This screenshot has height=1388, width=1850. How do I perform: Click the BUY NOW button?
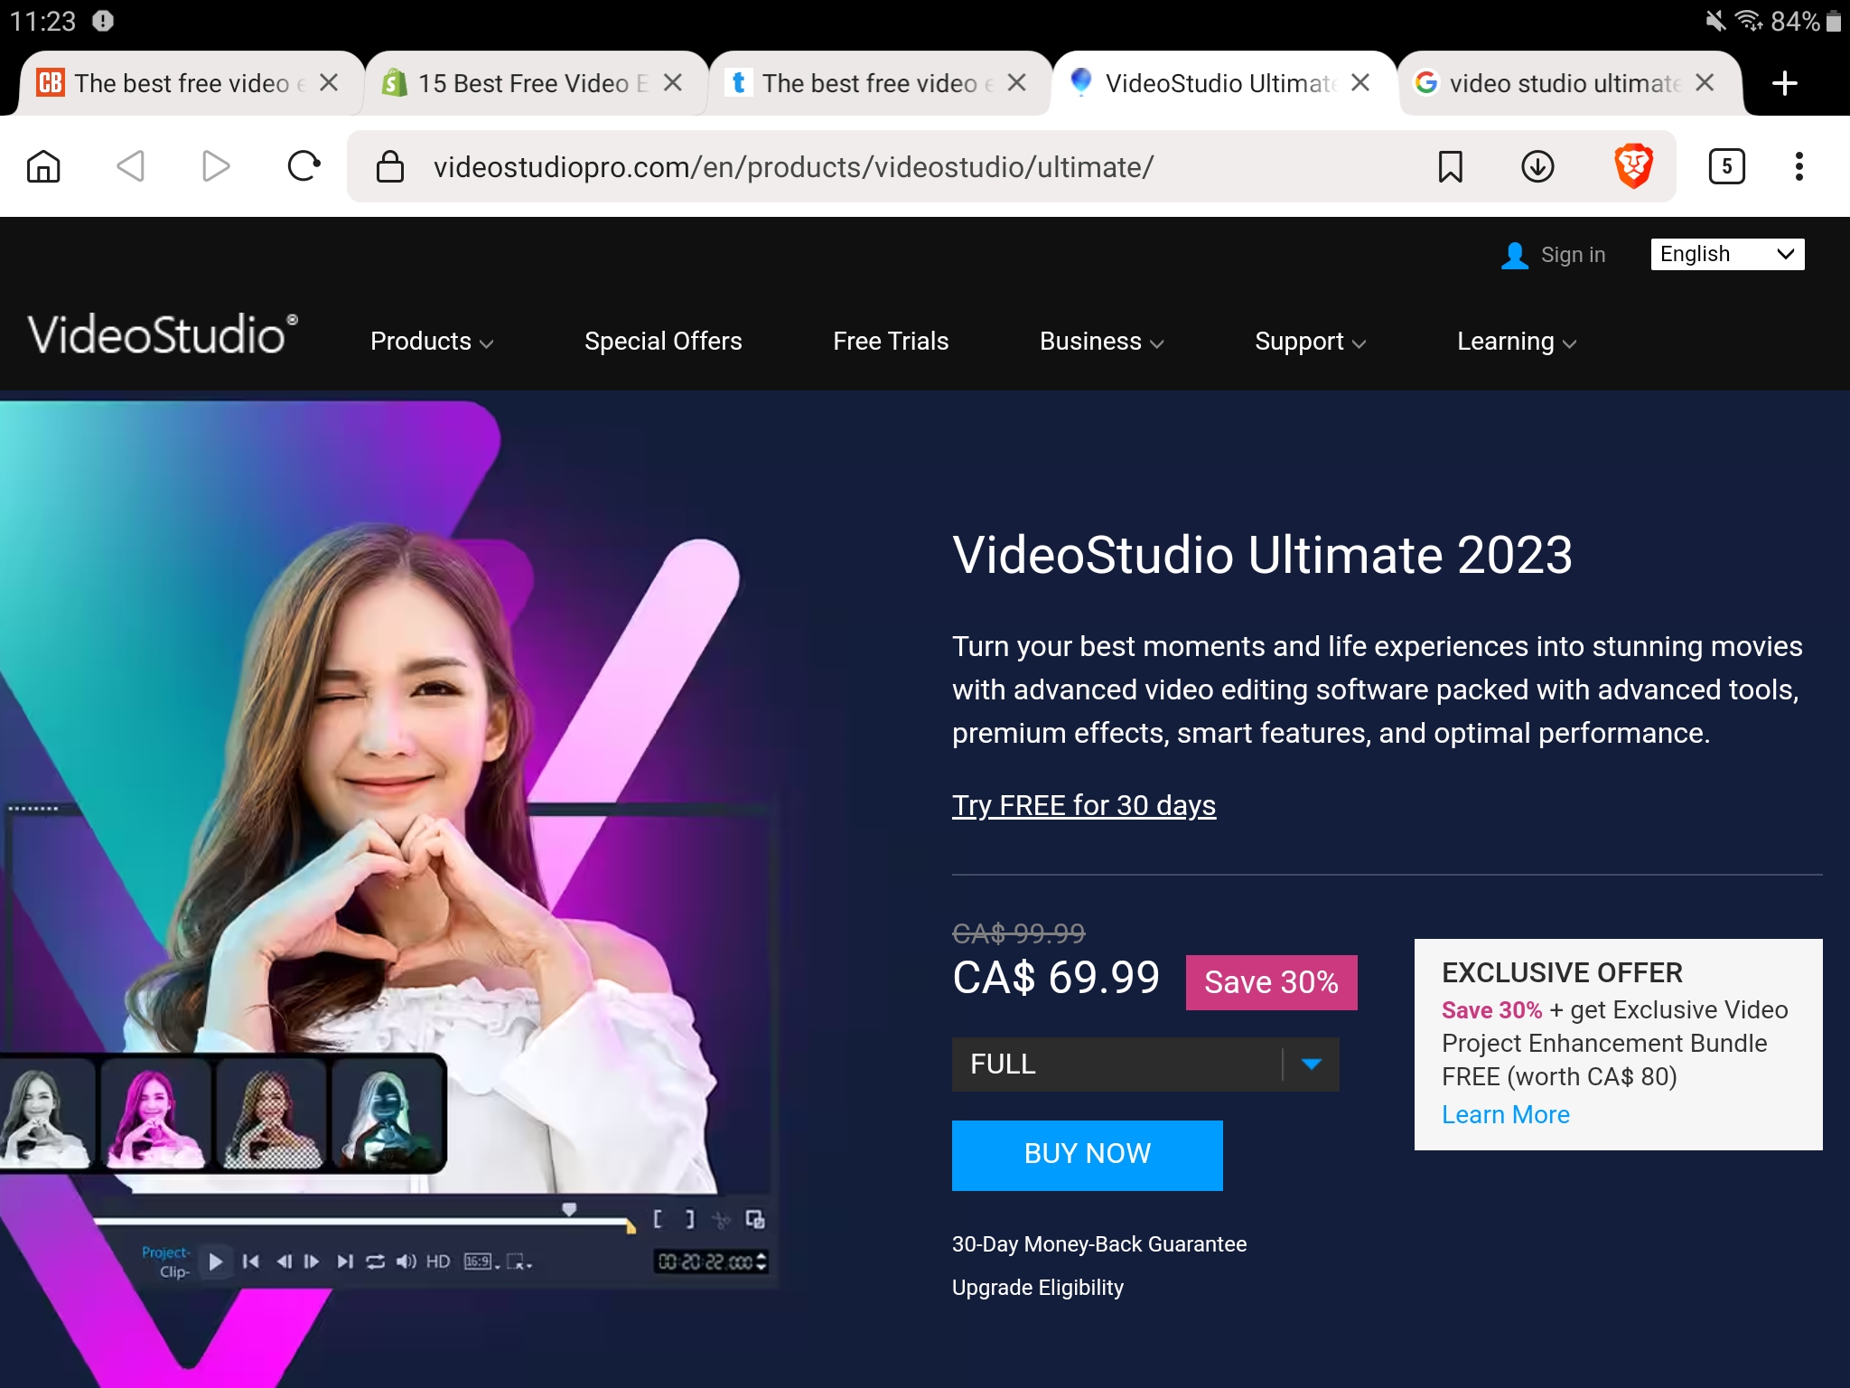tap(1087, 1154)
